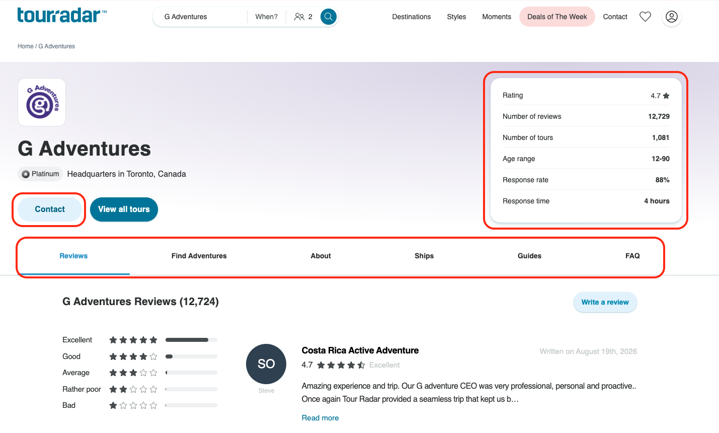This screenshot has height=433, width=719.
Task: Click in the G Adventures search field
Action: (x=200, y=17)
